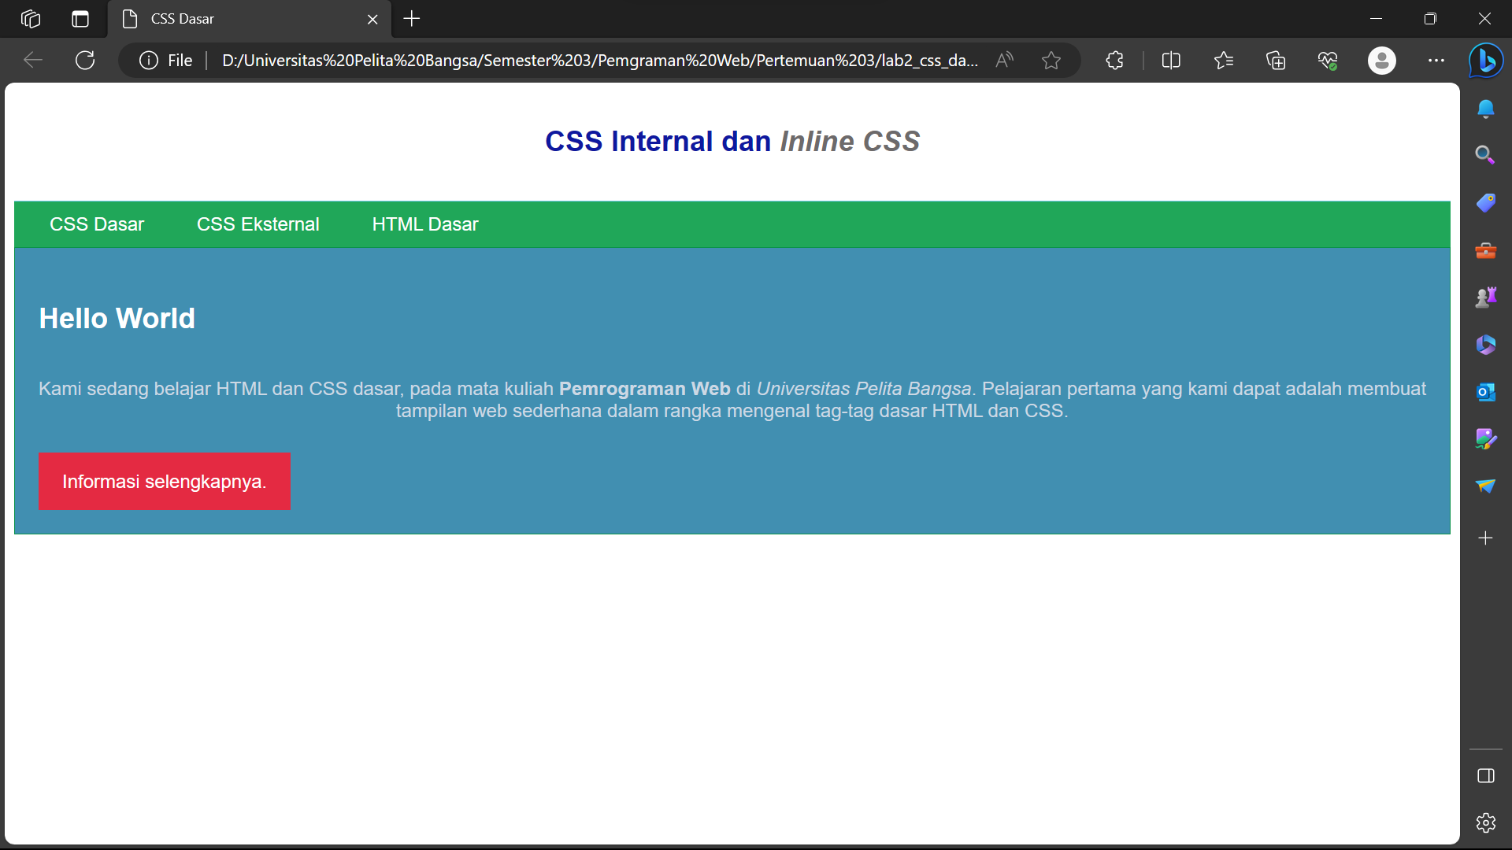The height and width of the screenshot is (850, 1512).
Task: Open Shopping tag icon in sidebar
Action: [1485, 203]
